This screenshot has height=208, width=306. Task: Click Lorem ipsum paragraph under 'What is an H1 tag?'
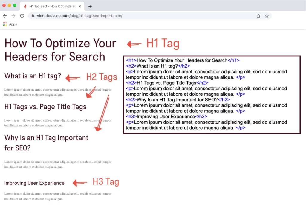(58, 92)
